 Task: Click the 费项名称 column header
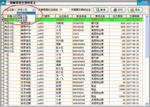100,16
